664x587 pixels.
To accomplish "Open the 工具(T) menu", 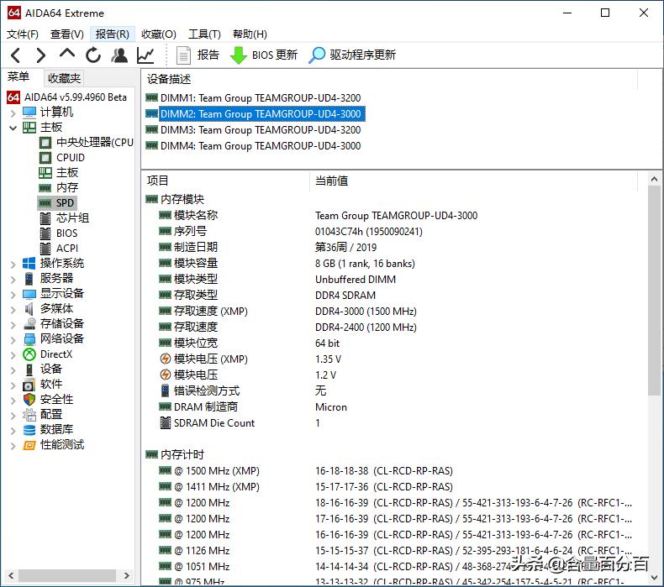I will tap(204, 34).
